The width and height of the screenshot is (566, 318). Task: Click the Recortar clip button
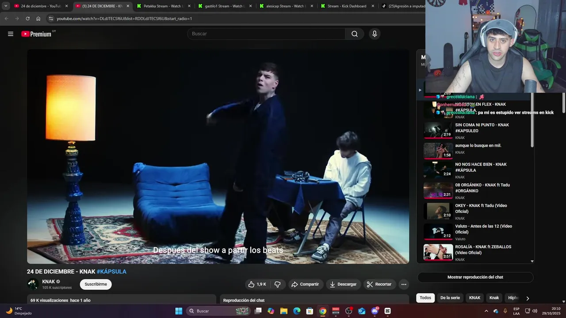click(380, 284)
